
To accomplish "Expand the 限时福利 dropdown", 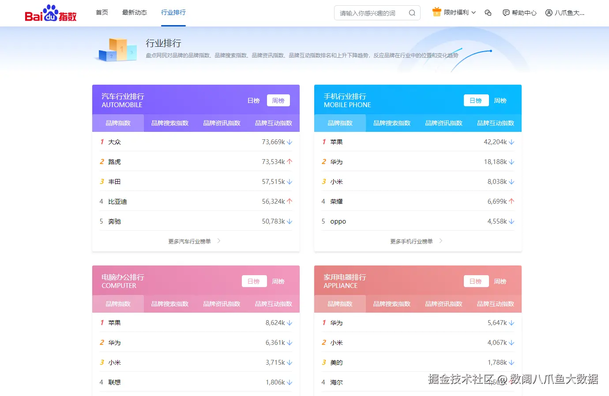I will 474,12.
